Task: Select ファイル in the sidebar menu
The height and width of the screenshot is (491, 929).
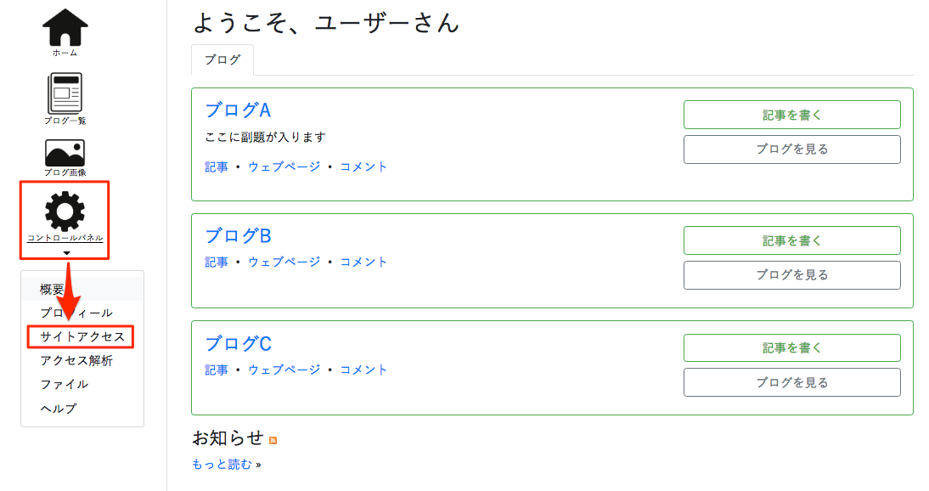Action: (x=65, y=384)
